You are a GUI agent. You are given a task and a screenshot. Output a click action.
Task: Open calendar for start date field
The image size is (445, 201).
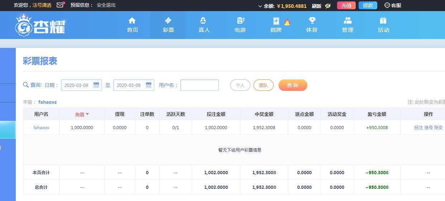[x=96, y=85]
